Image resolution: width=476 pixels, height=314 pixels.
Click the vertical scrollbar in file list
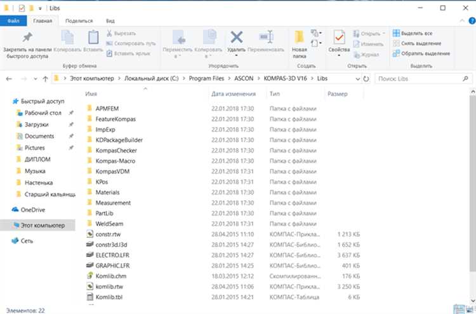click(473, 184)
